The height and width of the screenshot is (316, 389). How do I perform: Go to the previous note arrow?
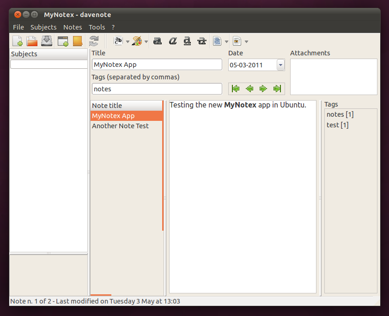249,89
